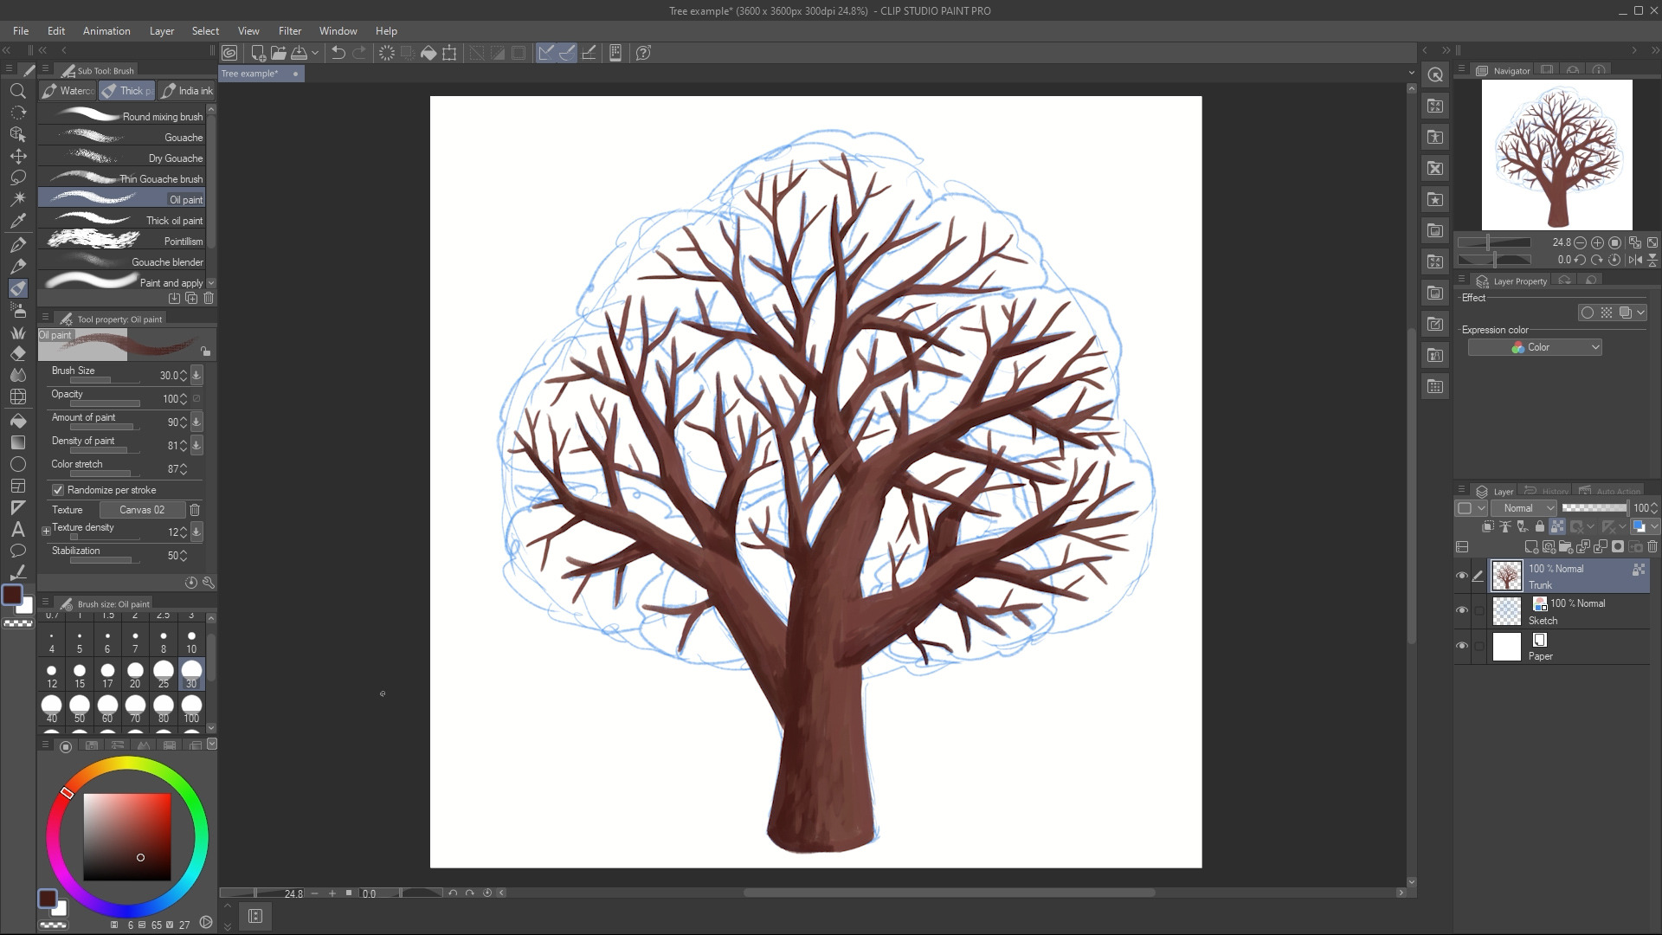The width and height of the screenshot is (1662, 935).
Task: Click the Canvas 02 texture button
Action: 142,510
